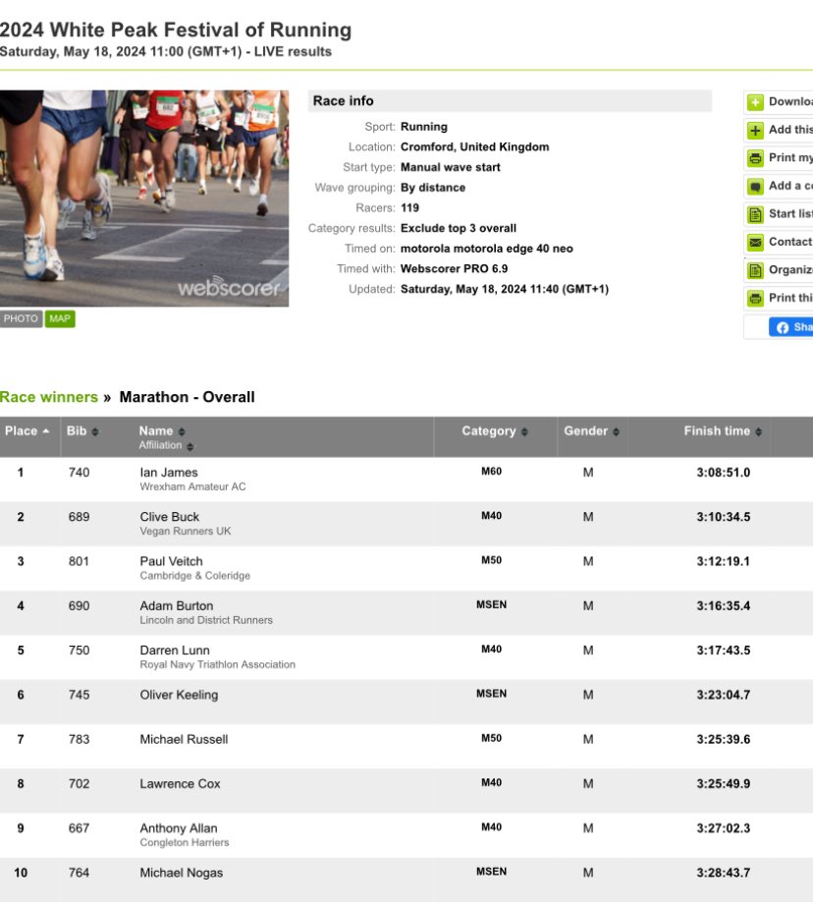813x909 pixels.
Task: Sort results by Place column
Action: [x=27, y=430]
